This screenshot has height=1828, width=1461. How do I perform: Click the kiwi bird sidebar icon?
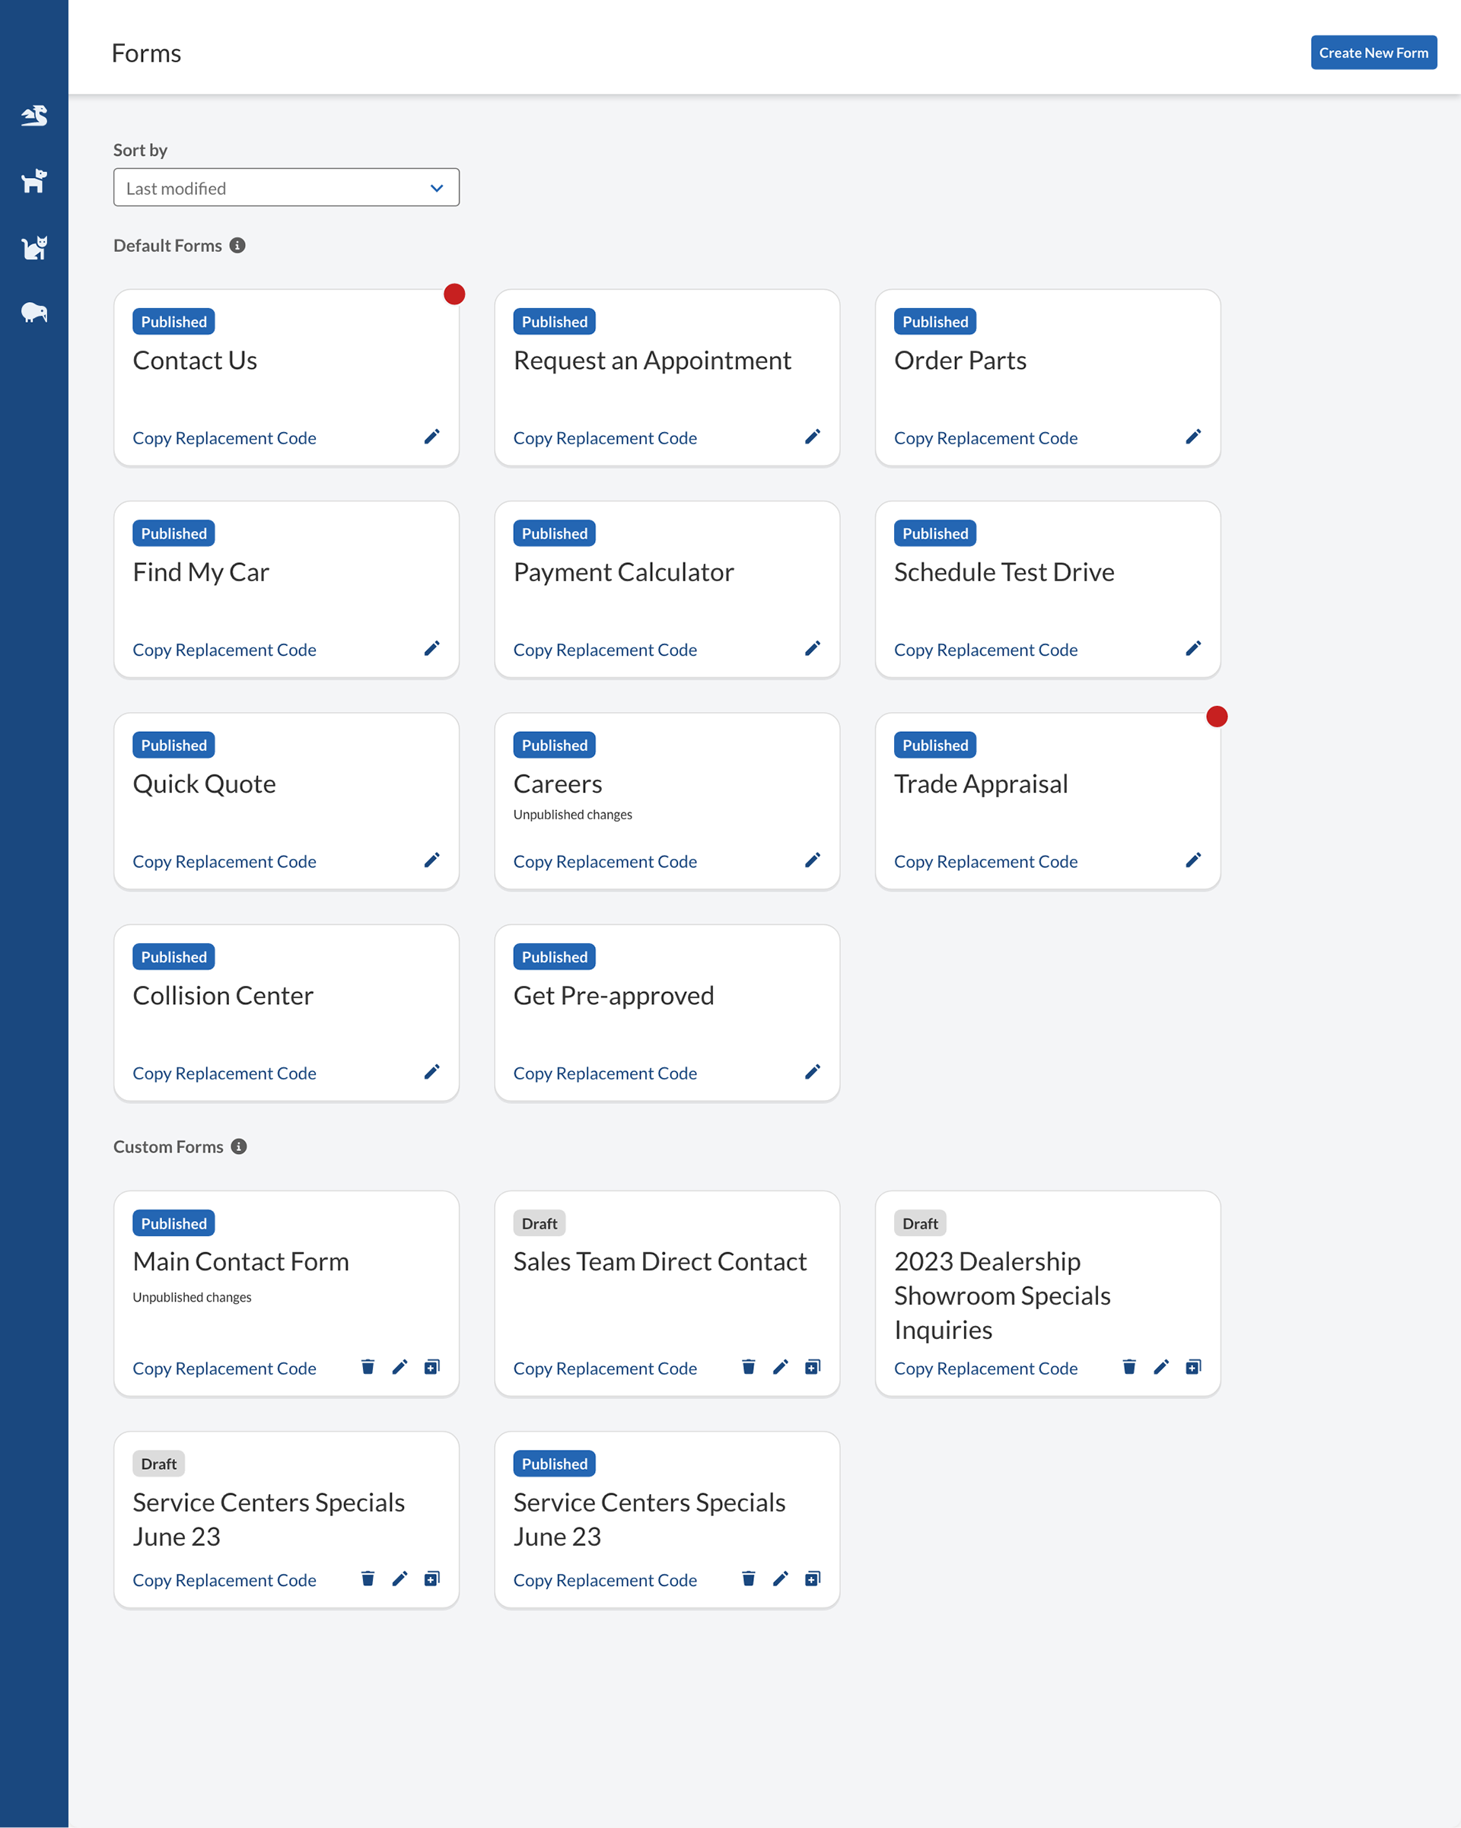(34, 313)
